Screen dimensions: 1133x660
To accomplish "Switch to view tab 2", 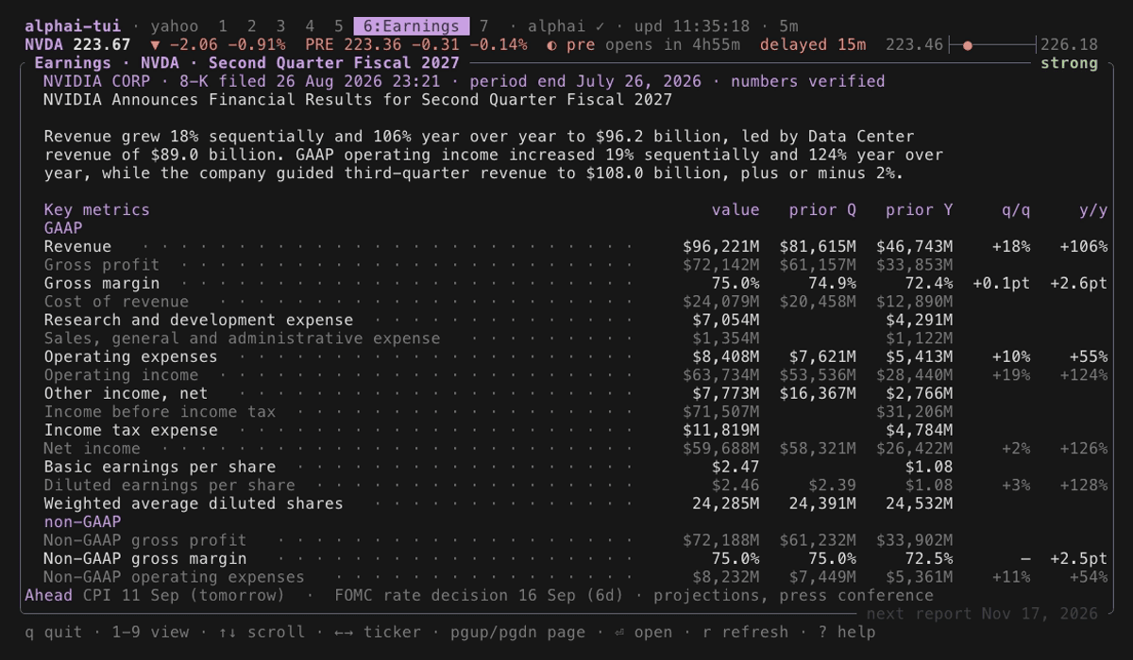I will click(252, 26).
